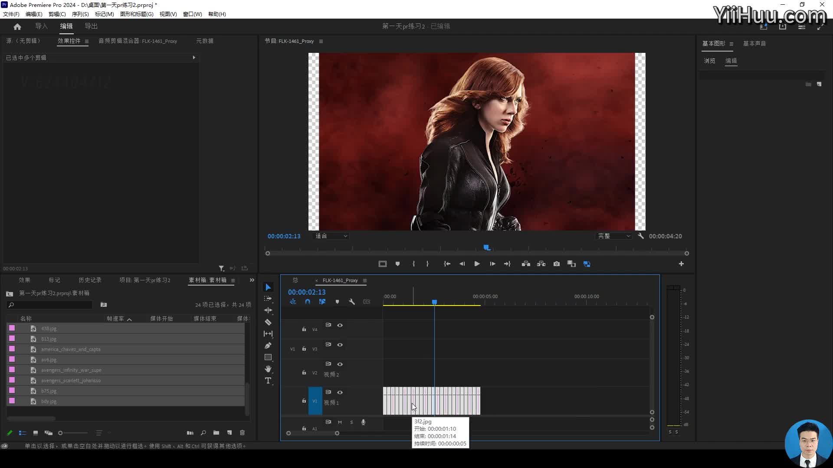833x468 pixels.
Task: Expand the 已选中多个剪辑 arrow
Action: click(x=194, y=57)
